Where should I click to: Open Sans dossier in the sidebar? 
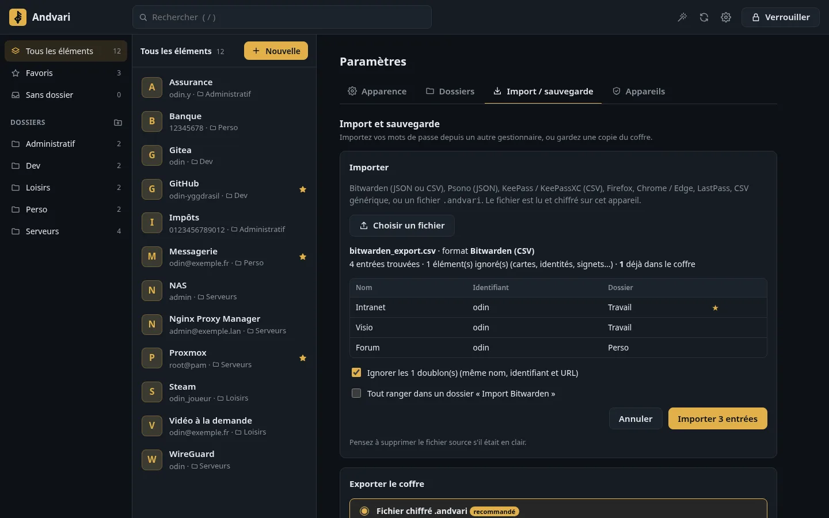coord(66,95)
